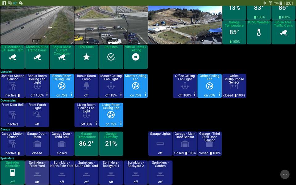Open the 86° temperature tile
Screen dimensions: 296x185
point(283,13)
